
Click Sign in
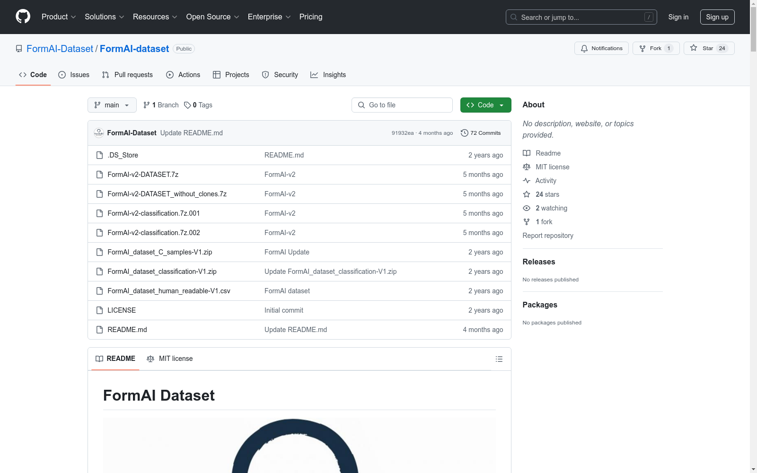pyautogui.click(x=678, y=17)
